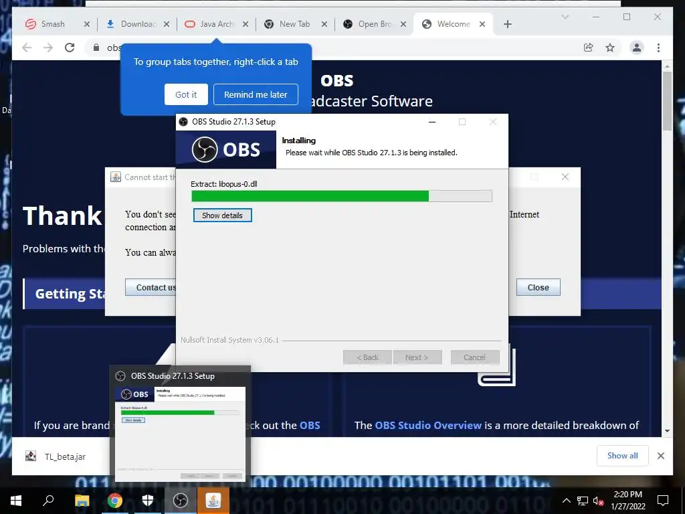
Task: Open the OBS Studio Overview link
Action: (428, 425)
